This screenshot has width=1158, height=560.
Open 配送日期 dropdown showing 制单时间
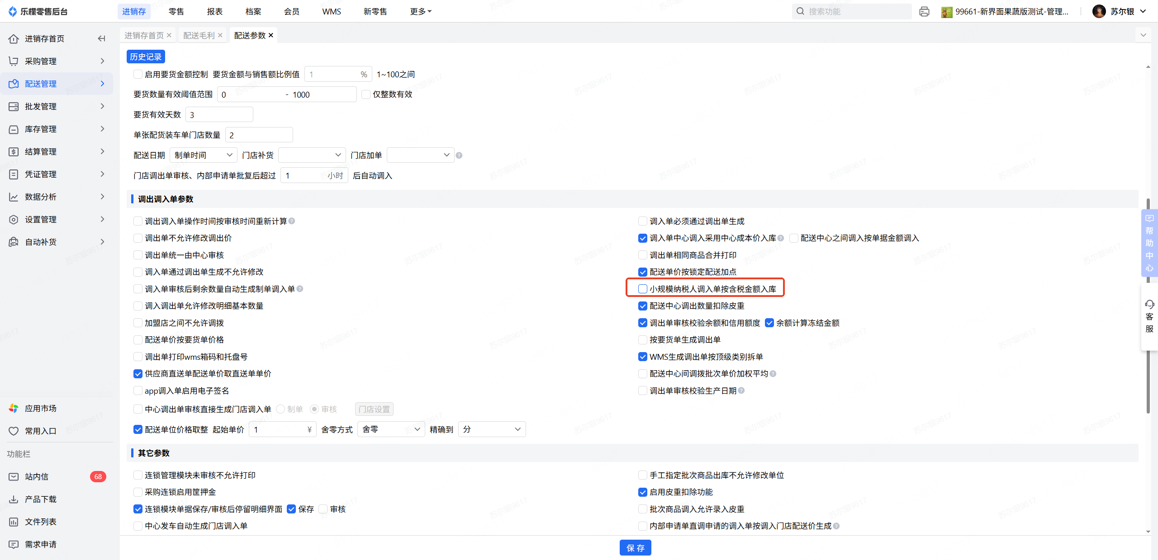tap(203, 155)
